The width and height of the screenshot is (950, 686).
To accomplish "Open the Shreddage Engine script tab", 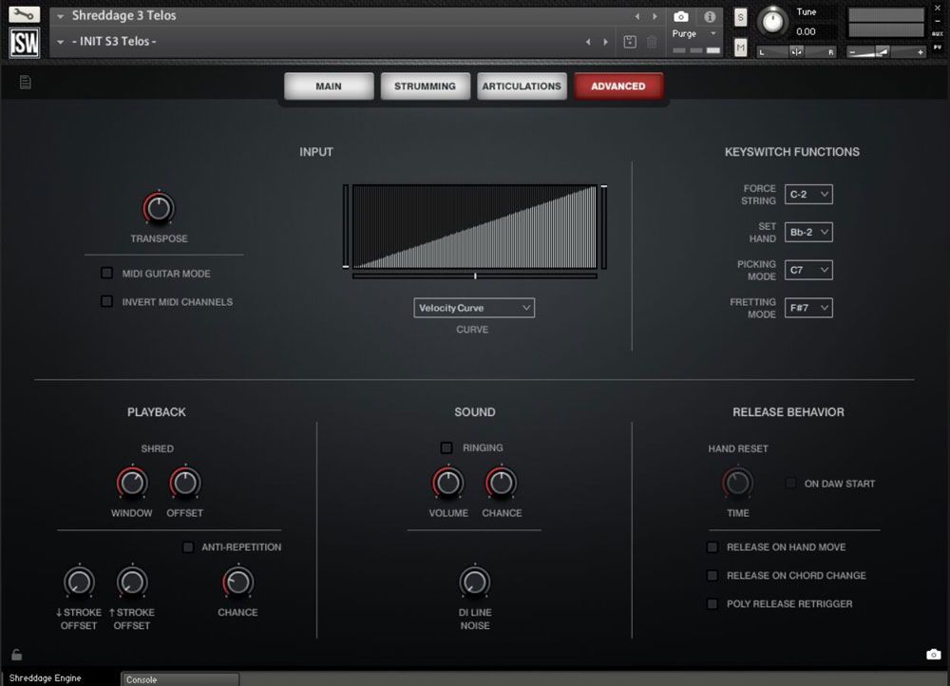I will (x=45, y=678).
